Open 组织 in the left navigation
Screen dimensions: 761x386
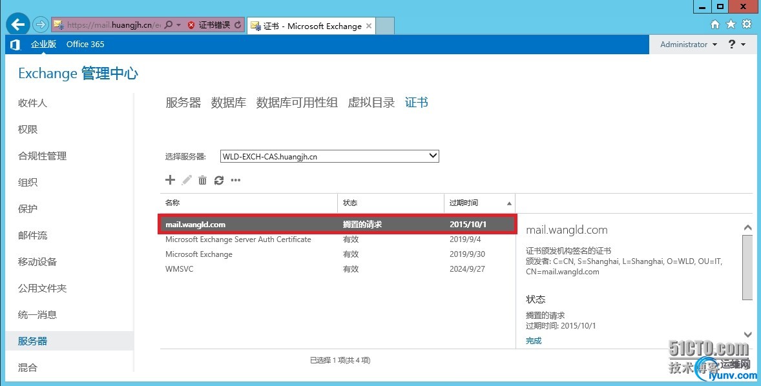[x=28, y=182]
